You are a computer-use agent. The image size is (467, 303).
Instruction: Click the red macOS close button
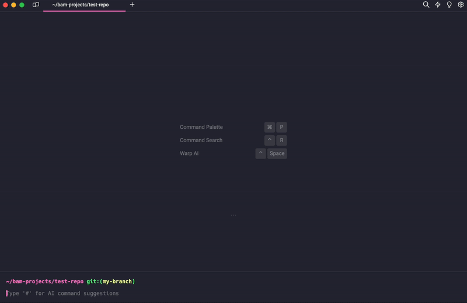tap(5, 5)
